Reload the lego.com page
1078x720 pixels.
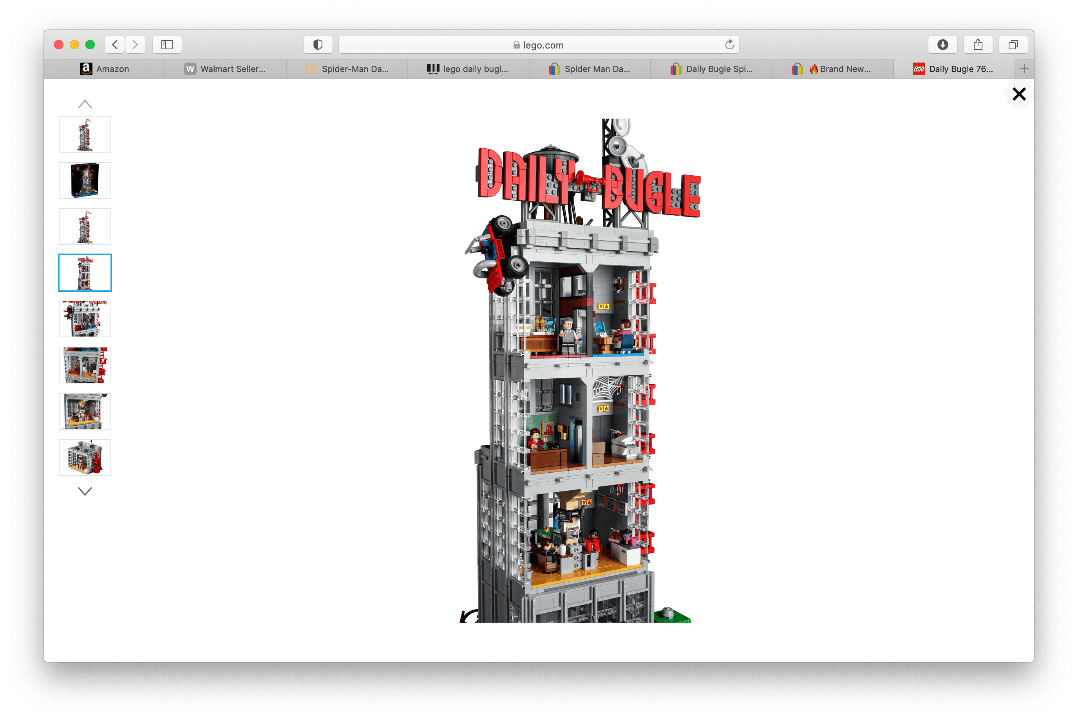729,45
